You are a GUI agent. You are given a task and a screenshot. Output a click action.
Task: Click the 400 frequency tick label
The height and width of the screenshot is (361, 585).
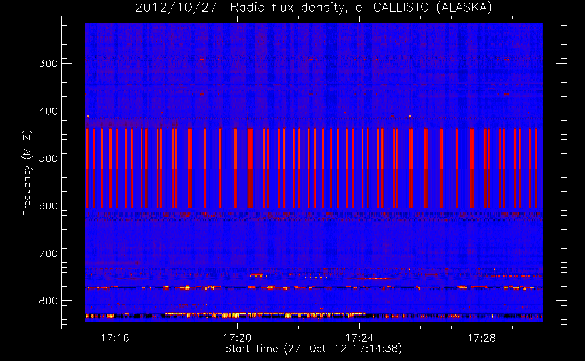point(48,111)
